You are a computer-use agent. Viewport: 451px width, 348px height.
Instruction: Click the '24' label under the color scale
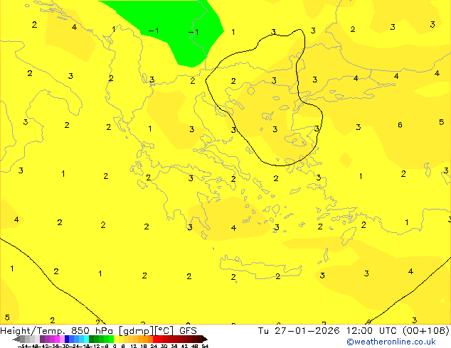(154, 346)
